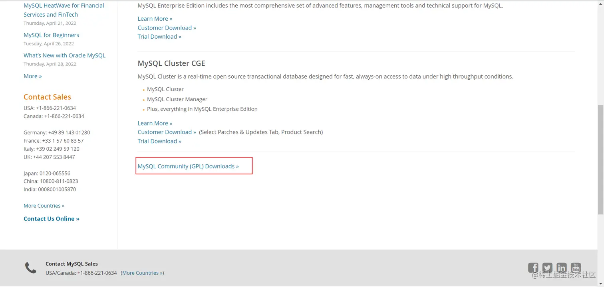Open MySQL HeatWave for Financial Services link
The image size is (604, 287).
point(64,10)
